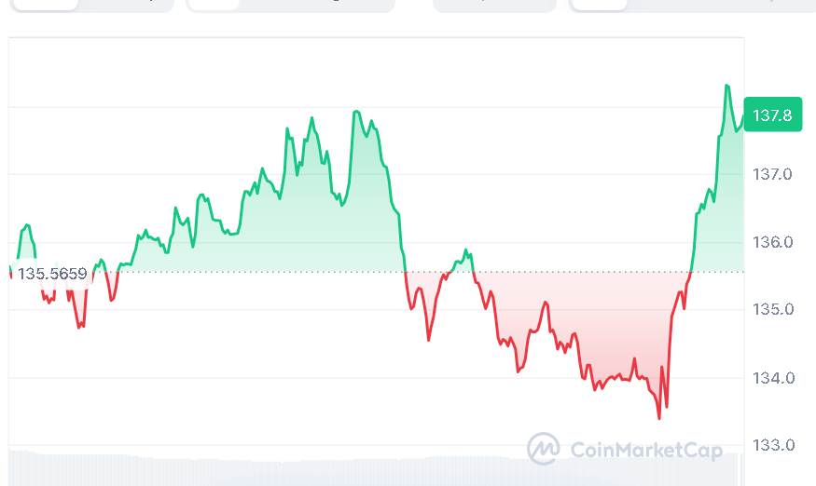Click the CoinMarketCap logo icon watermark

[x=543, y=449]
